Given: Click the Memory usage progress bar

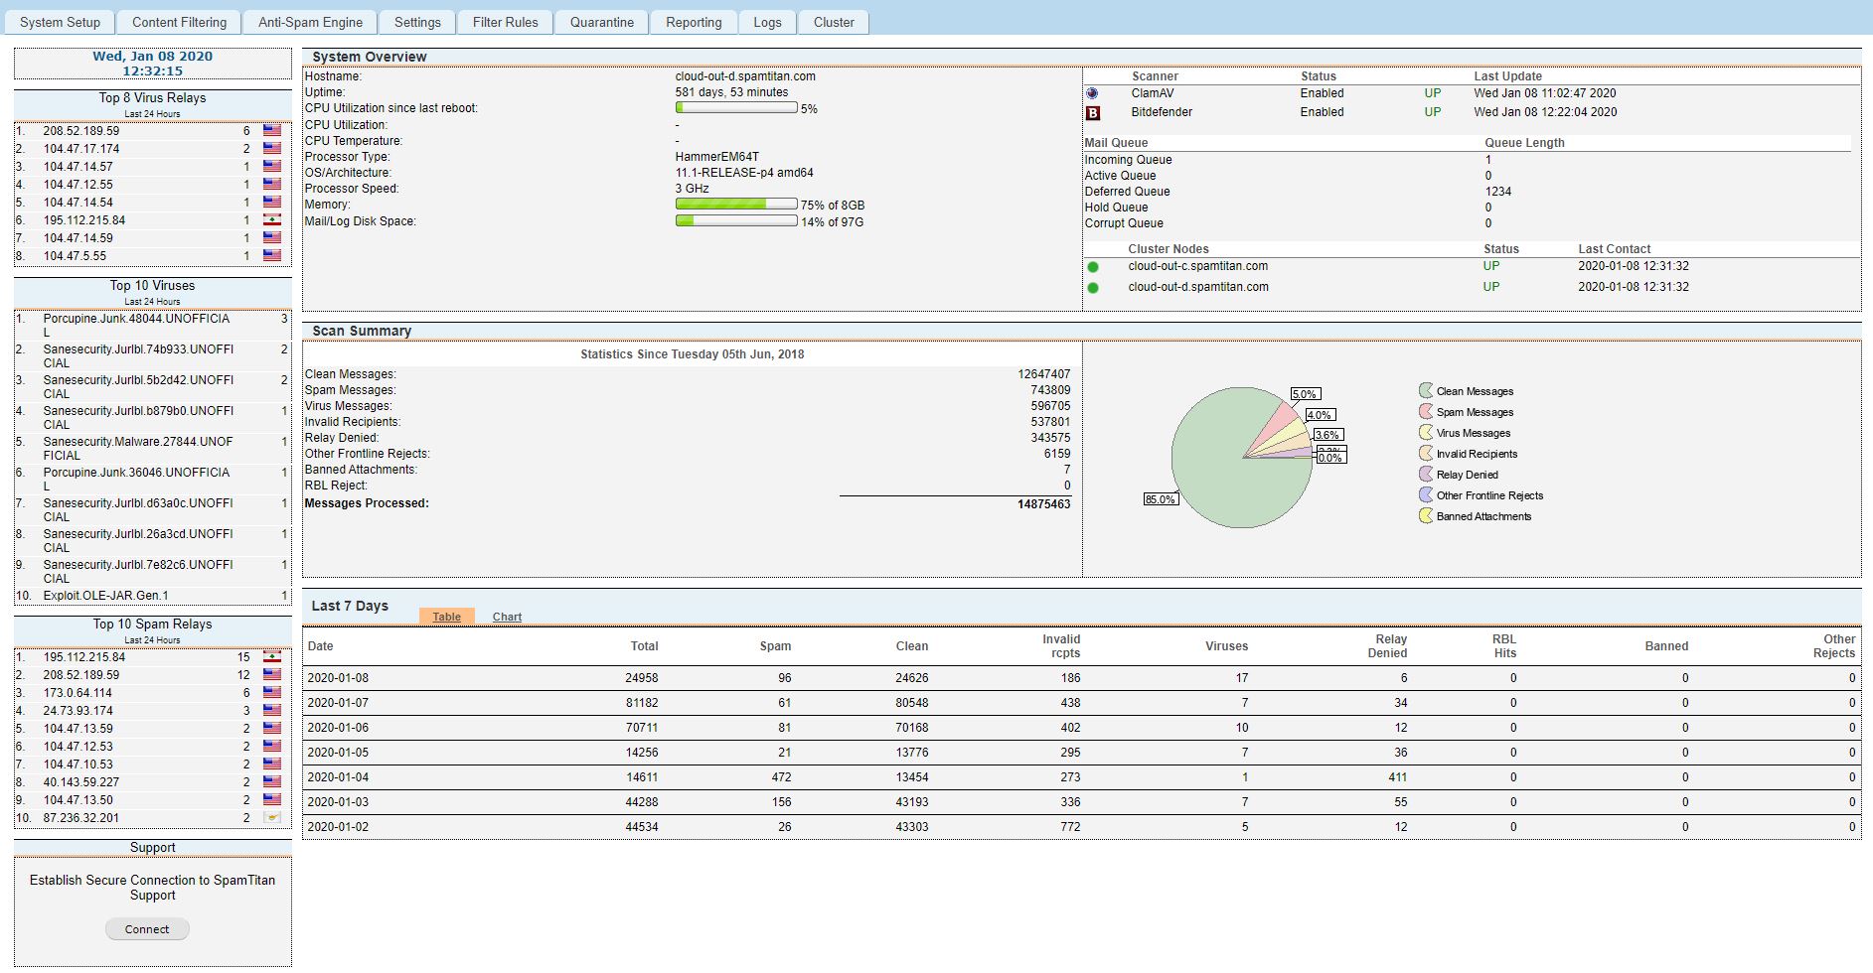Looking at the screenshot, I should coord(736,205).
